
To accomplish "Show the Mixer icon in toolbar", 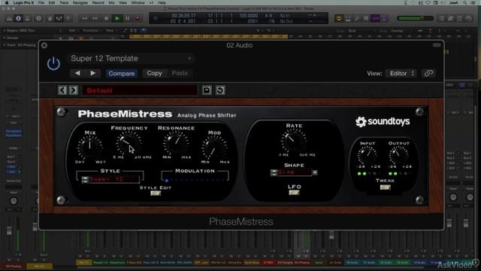I will point(59,18).
